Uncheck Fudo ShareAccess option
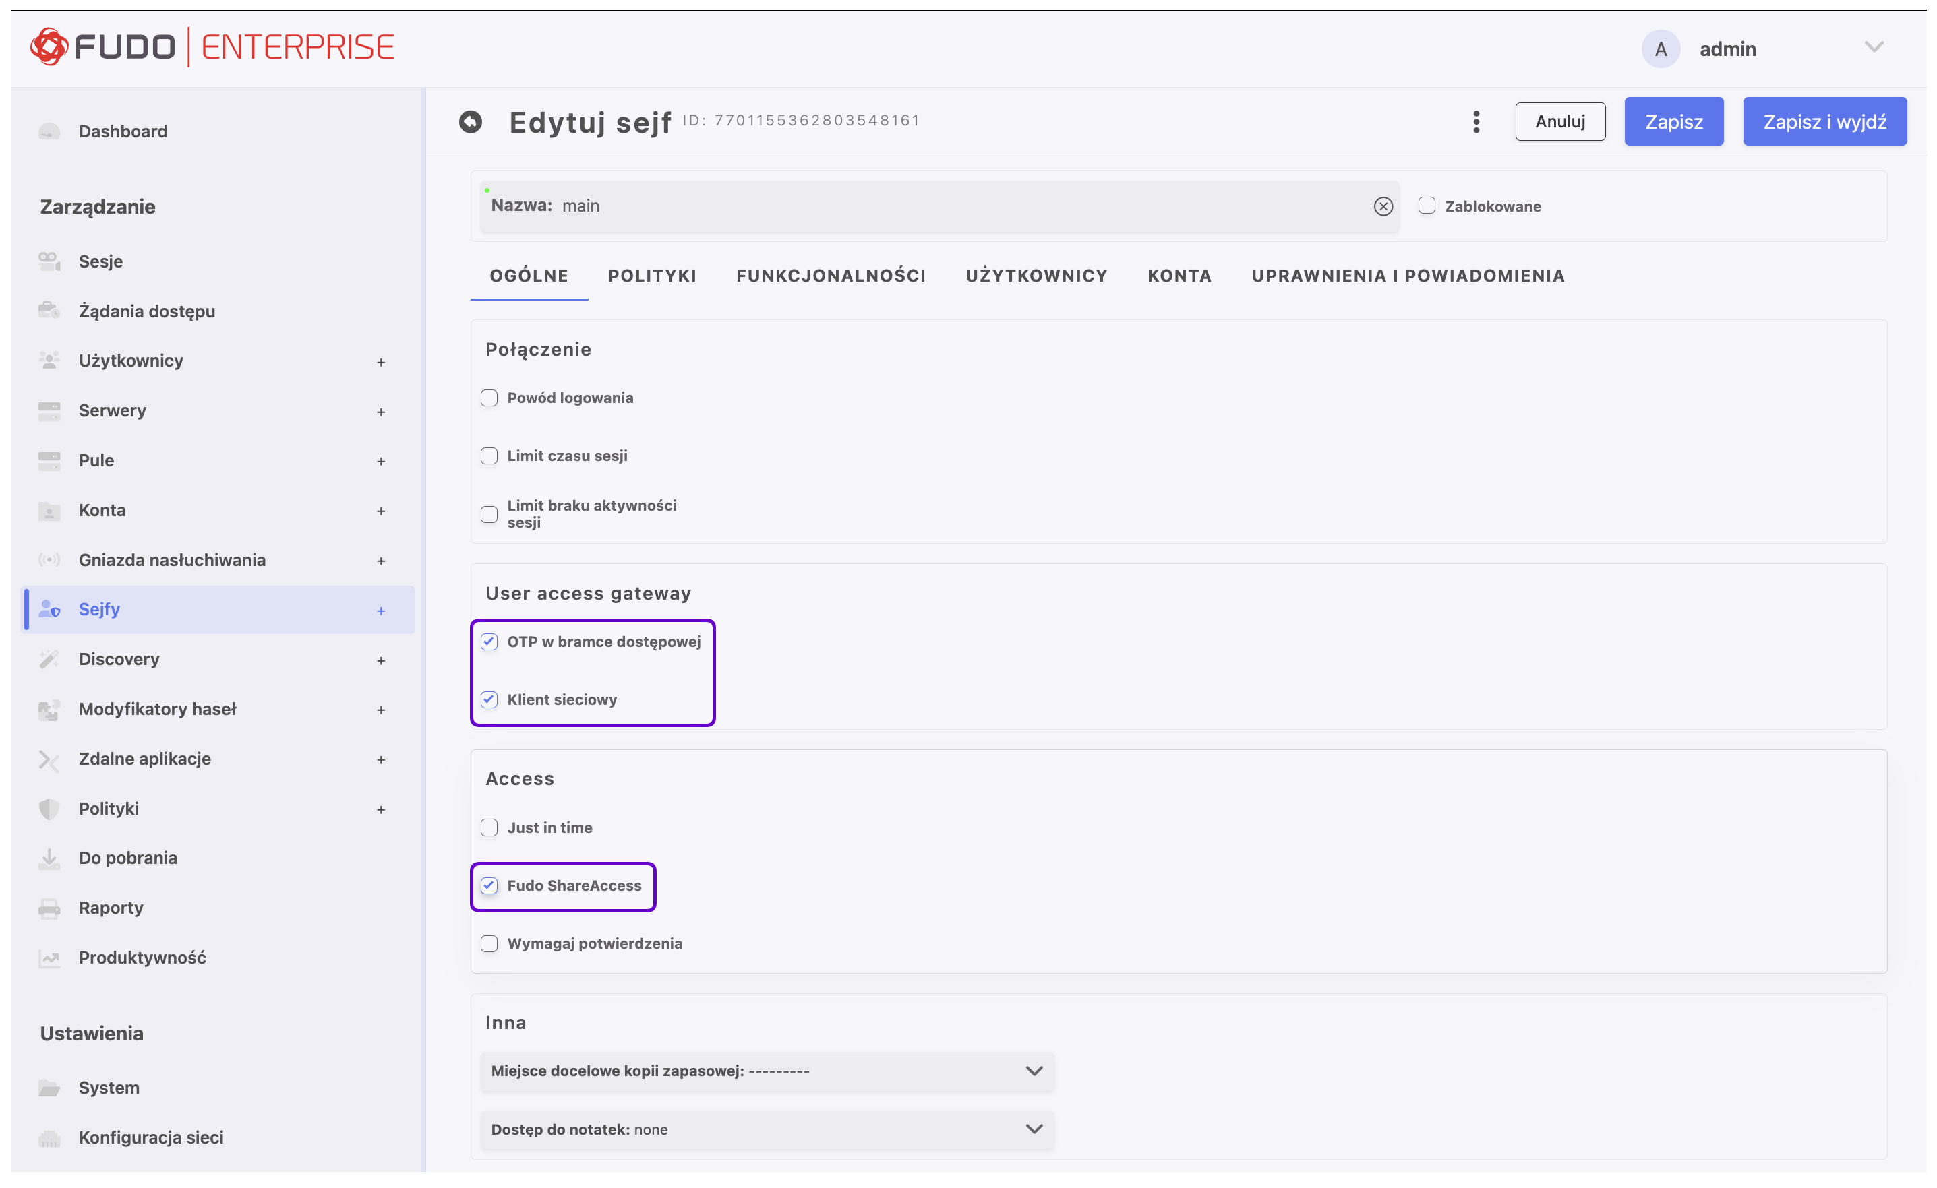 click(489, 885)
